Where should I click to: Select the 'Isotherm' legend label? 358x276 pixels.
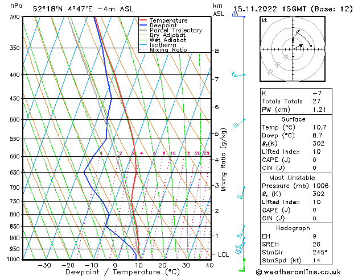point(163,45)
